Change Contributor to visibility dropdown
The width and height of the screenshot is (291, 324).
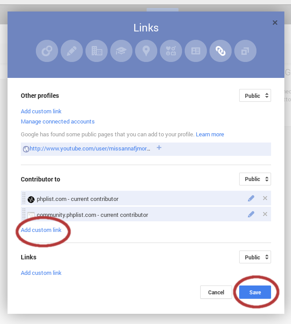pos(255,179)
